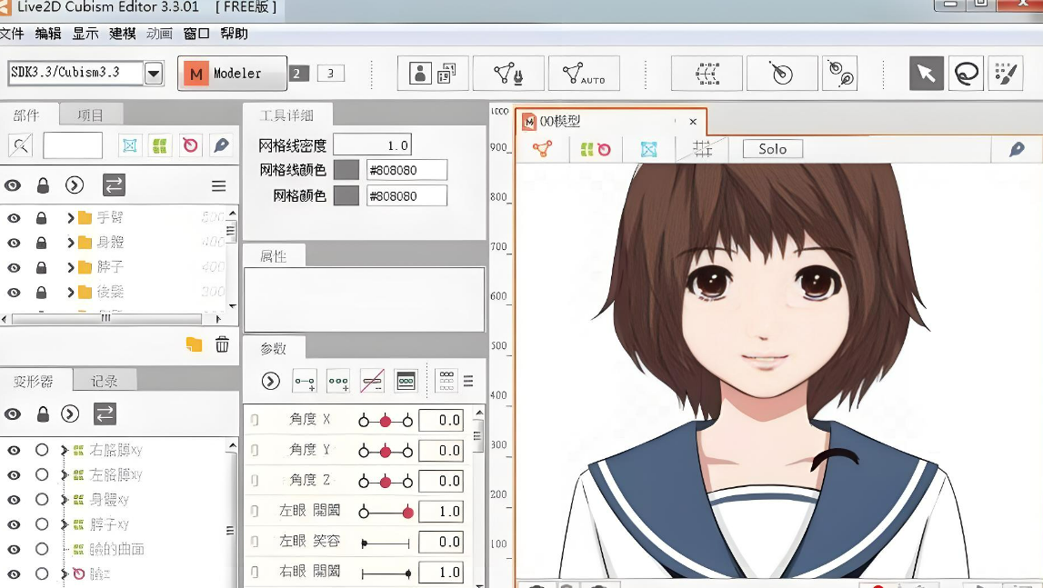1043x588 pixels.
Task: Hide the 右胳膊xy deformer
Action: (14, 450)
